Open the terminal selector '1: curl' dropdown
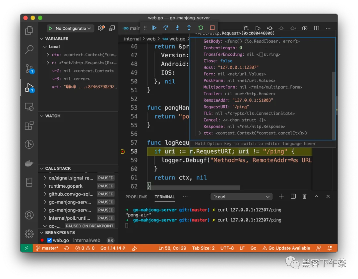 [x=241, y=197]
